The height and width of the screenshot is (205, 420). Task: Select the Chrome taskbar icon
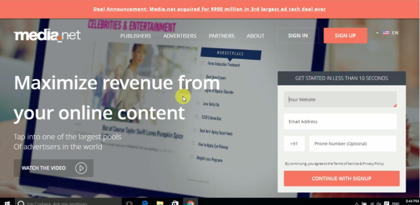191,203
